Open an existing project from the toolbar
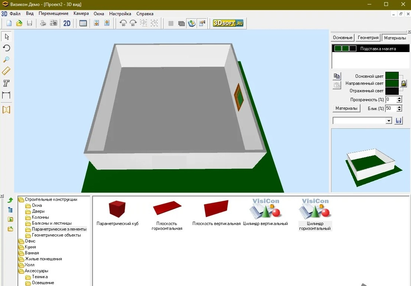 pyautogui.click(x=19, y=23)
